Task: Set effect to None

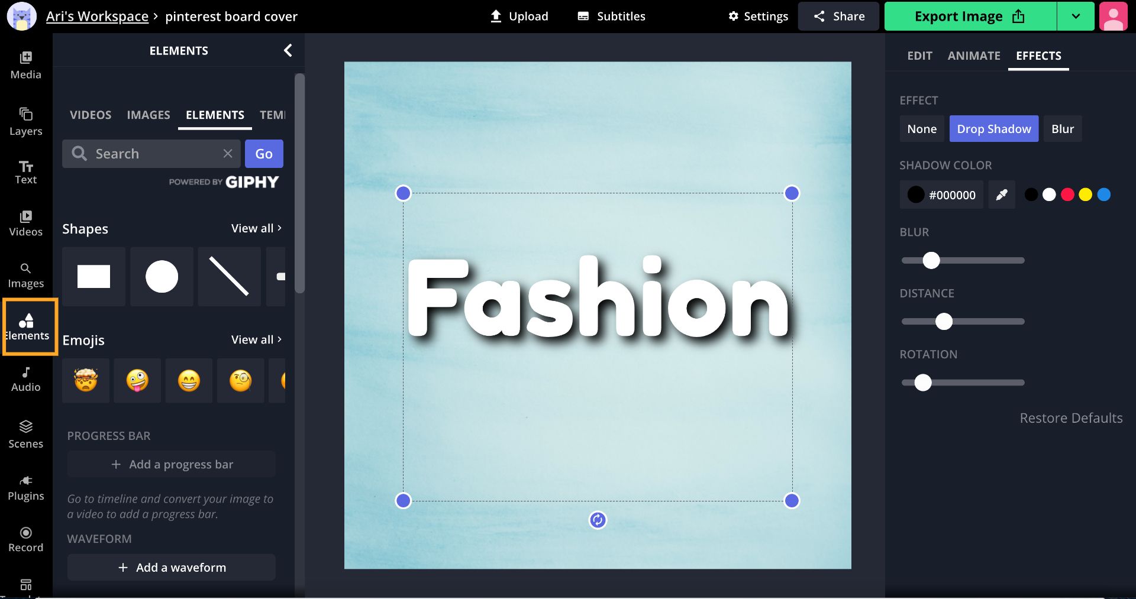Action: [x=921, y=129]
